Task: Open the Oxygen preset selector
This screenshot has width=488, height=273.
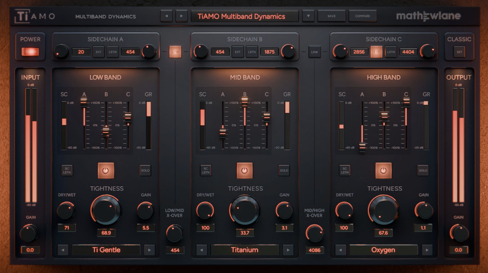Action: click(x=383, y=250)
